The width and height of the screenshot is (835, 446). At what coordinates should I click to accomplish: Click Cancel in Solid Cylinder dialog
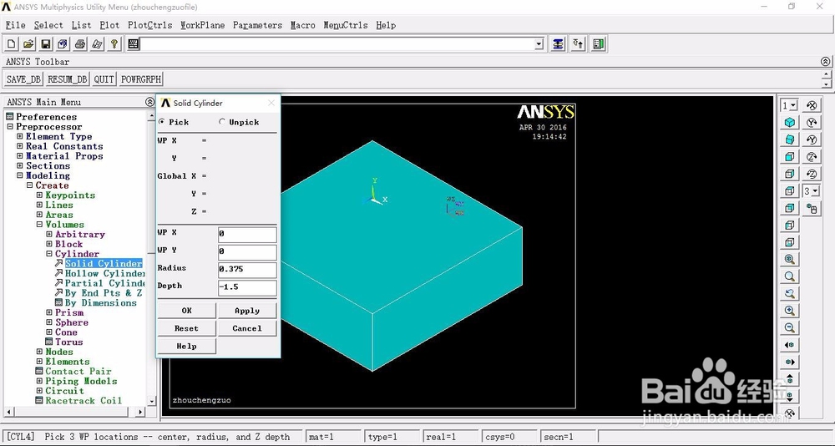pos(247,328)
